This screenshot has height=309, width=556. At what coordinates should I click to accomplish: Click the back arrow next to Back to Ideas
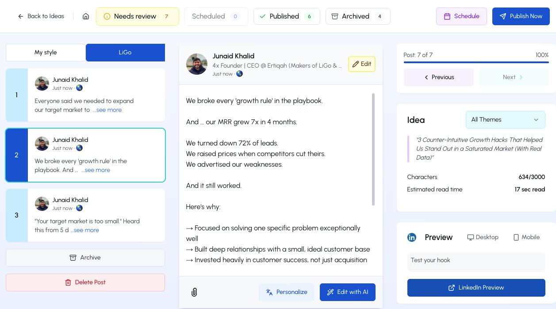click(x=21, y=16)
